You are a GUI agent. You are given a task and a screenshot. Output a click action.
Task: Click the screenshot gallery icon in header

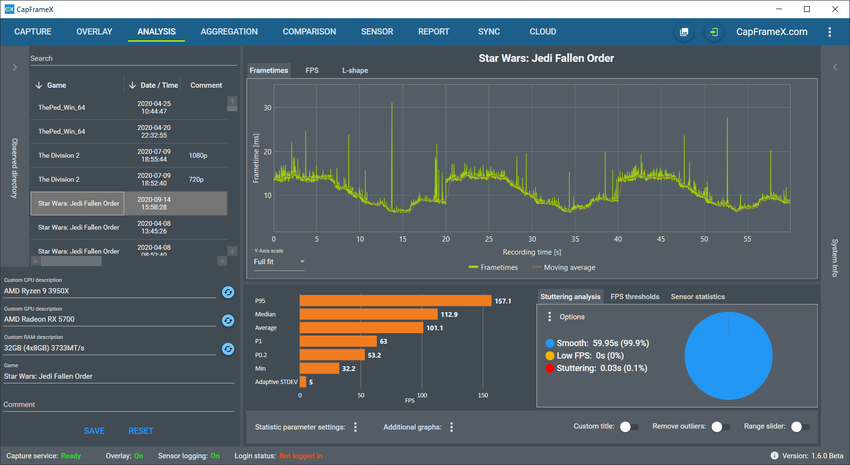[x=684, y=32]
